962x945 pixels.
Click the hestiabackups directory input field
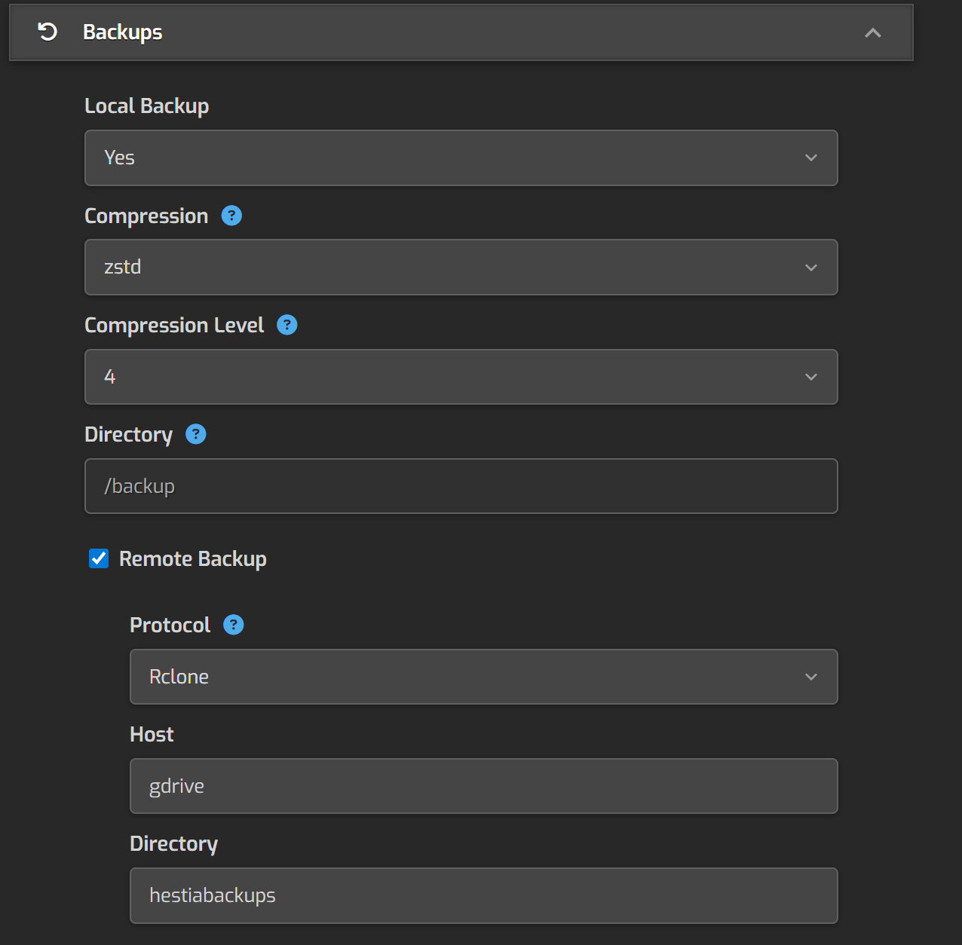483,895
